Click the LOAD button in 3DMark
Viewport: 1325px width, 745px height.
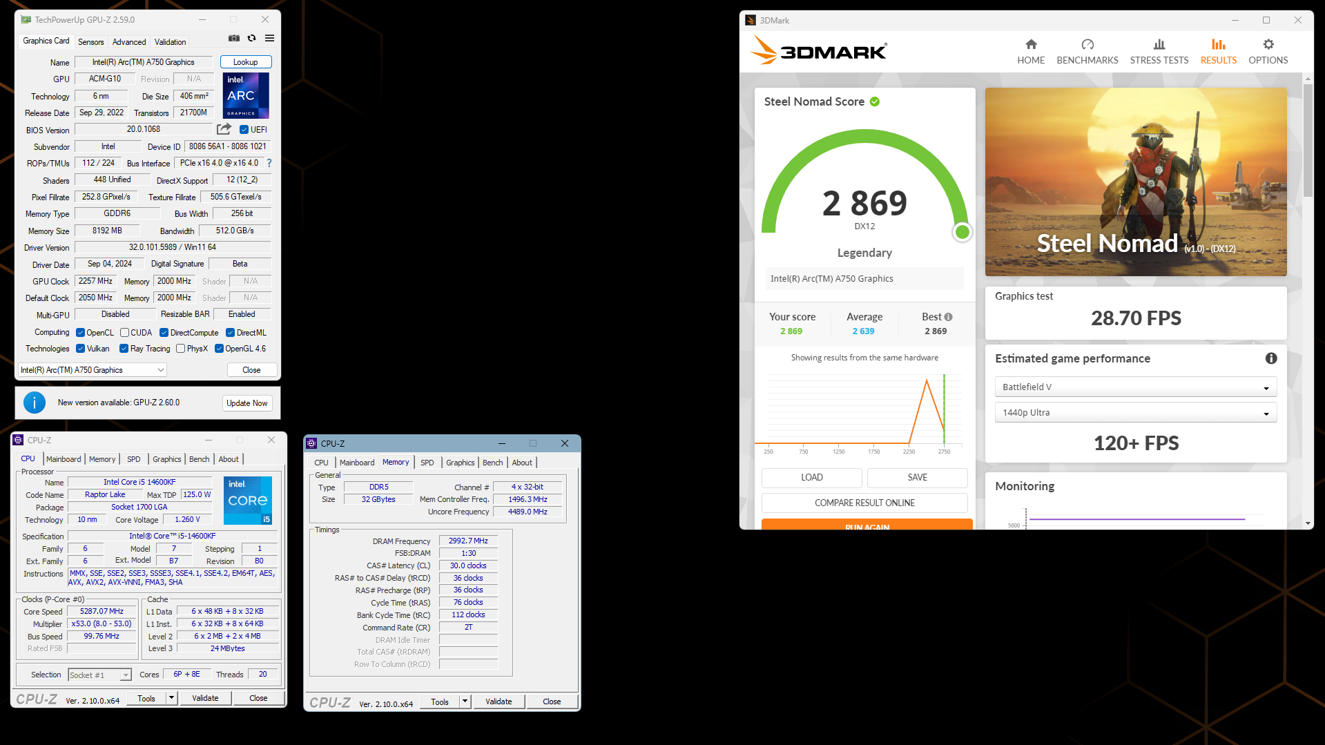coord(811,478)
